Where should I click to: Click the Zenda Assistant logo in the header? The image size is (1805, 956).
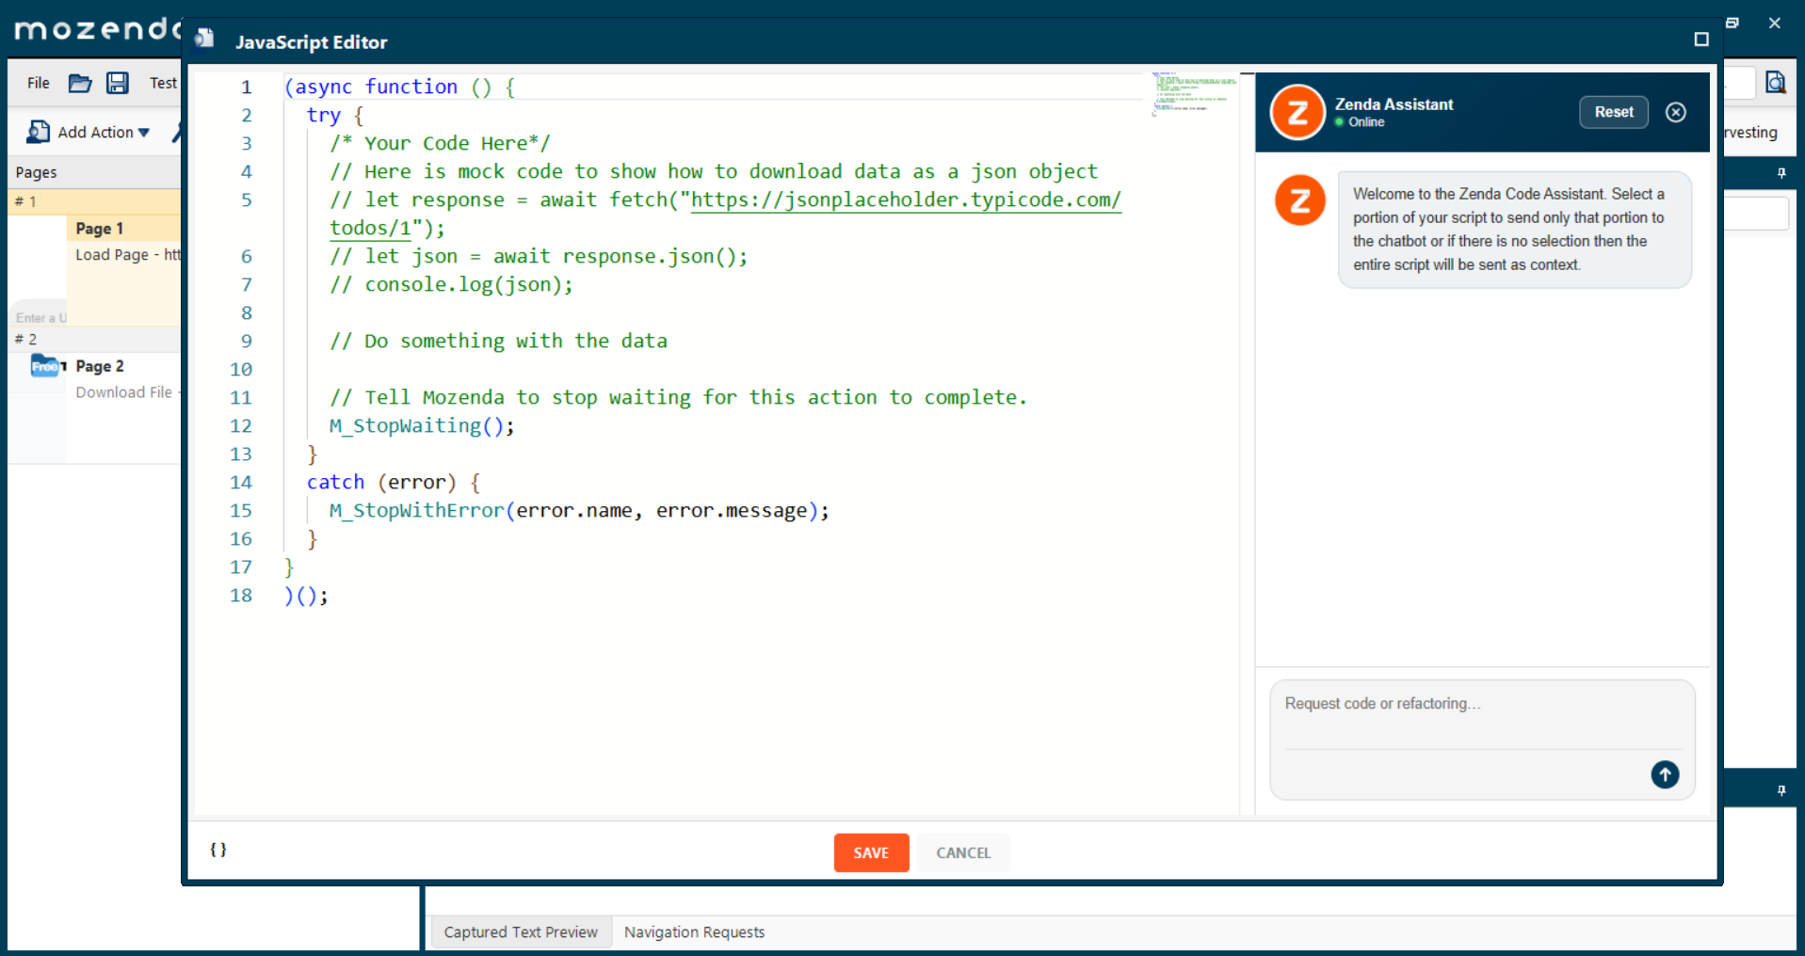pos(1297,112)
